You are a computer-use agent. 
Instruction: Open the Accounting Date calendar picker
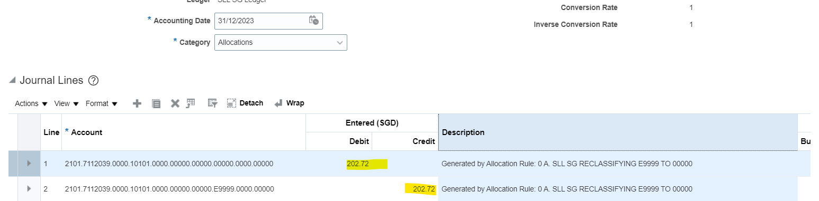point(313,21)
